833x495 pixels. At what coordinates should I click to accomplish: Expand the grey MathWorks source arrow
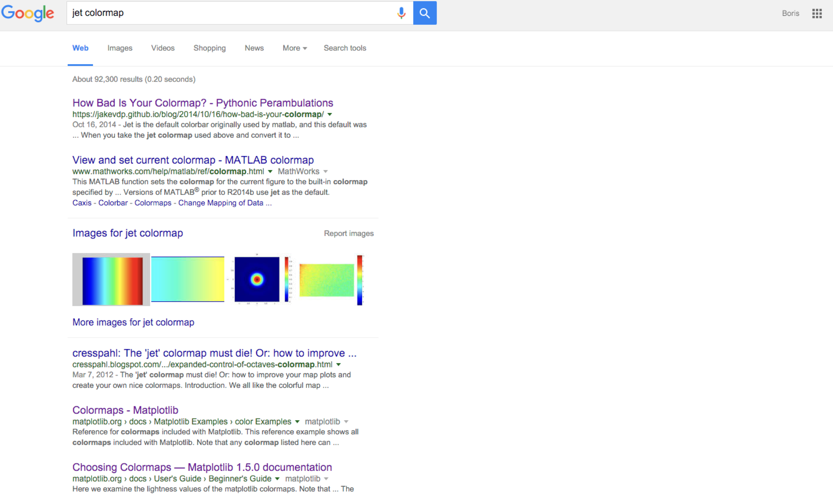tap(326, 171)
